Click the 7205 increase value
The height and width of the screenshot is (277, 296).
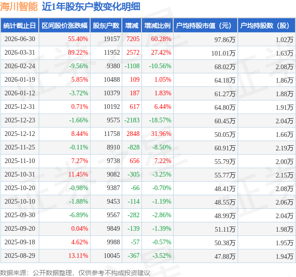tap(133, 39)
